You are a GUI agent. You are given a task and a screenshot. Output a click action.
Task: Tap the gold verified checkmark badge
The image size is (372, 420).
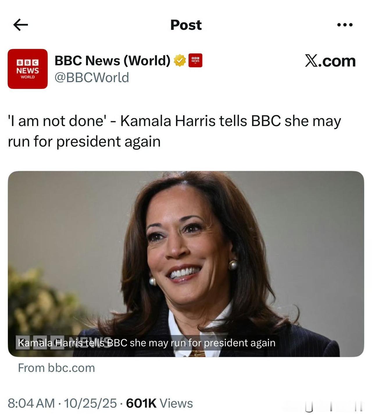click(x=180, y=60)
